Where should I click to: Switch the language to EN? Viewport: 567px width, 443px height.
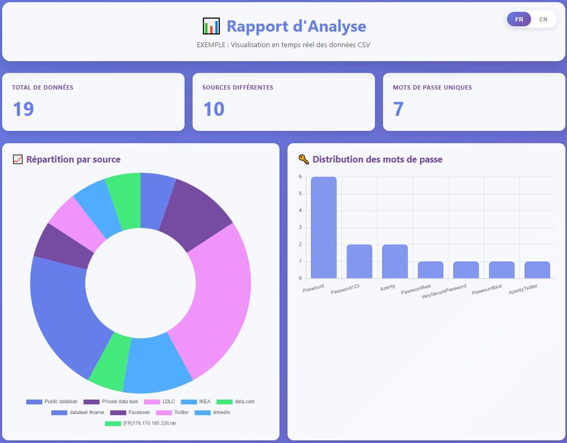point(543,19)
